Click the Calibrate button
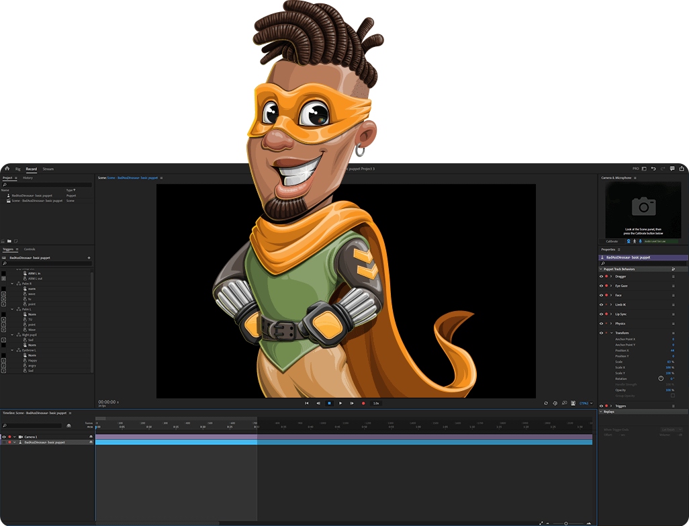689x526 pixels. [612, 241]
